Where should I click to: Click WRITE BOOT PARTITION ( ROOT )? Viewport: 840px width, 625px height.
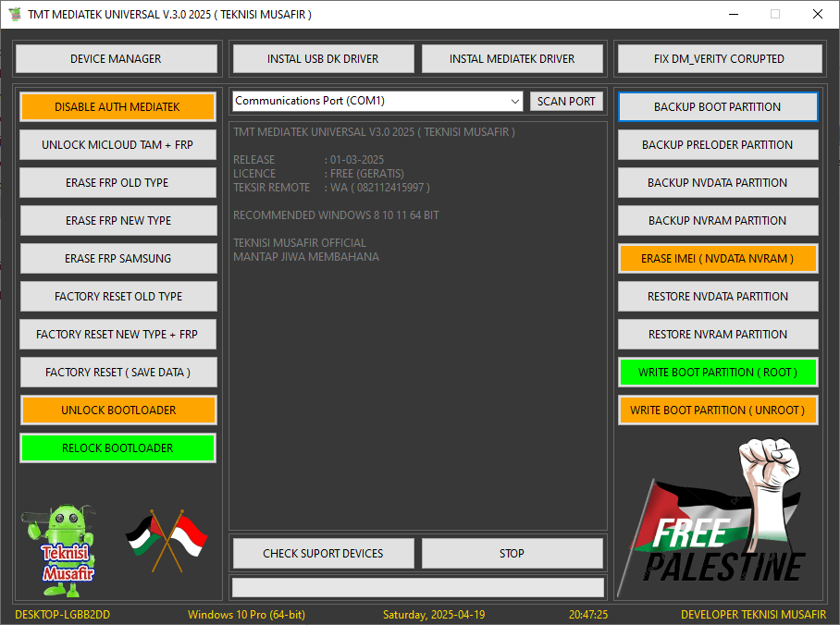tap(717, 373)
